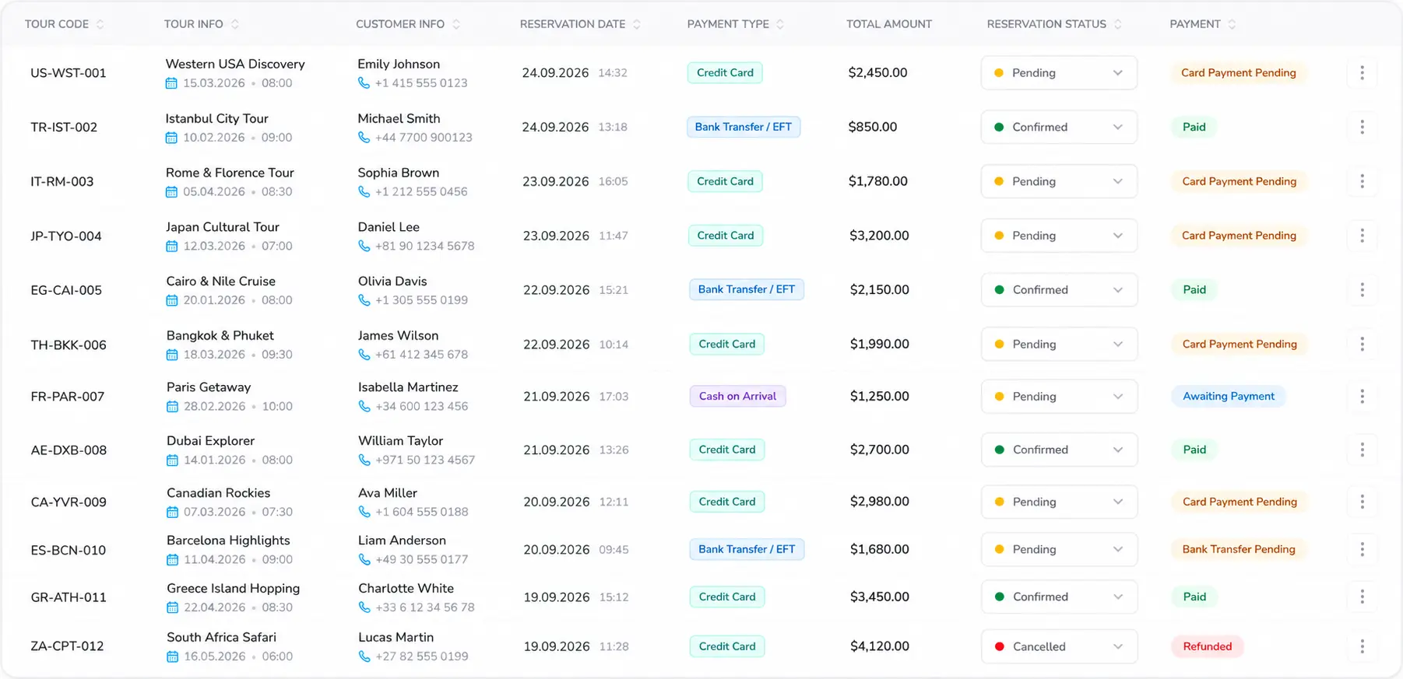Click the calendar icon for Western USA Discovery
Viewport: 1403px width, 679px height.
171,83
